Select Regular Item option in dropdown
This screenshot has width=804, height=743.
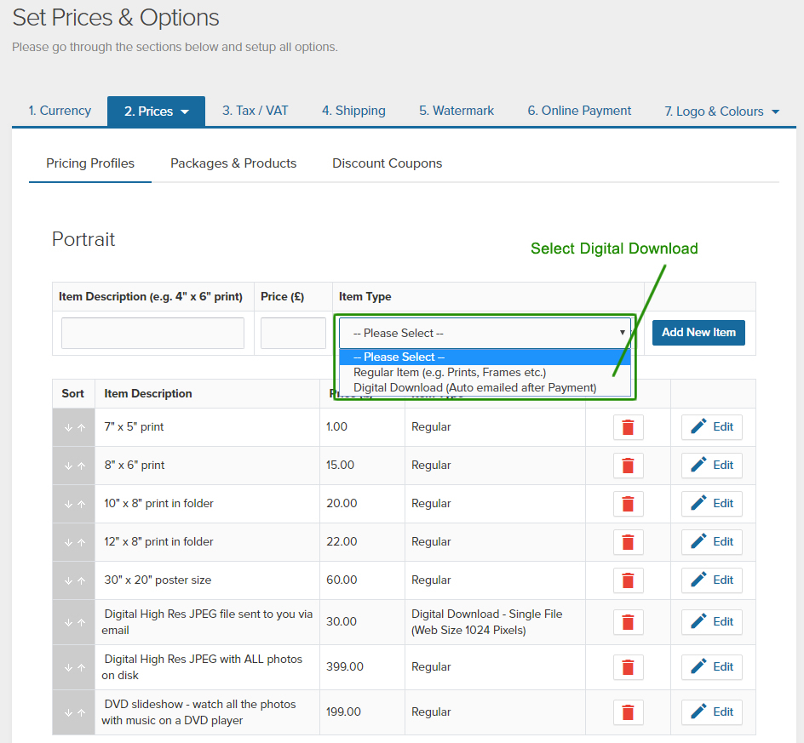click(x=450, y=372)
